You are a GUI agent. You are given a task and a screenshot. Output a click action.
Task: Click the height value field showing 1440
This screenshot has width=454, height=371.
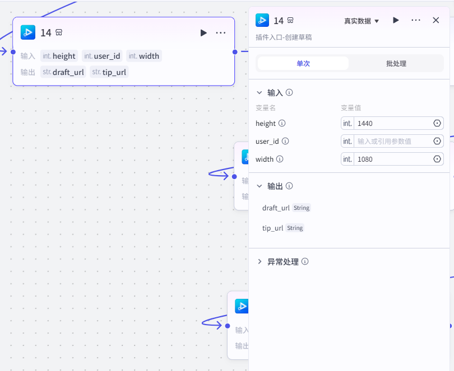pyautogui.click(x=392, y=124)
